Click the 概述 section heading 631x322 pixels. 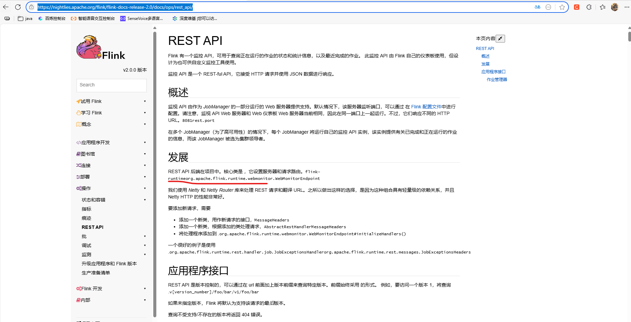pos(178,92)
